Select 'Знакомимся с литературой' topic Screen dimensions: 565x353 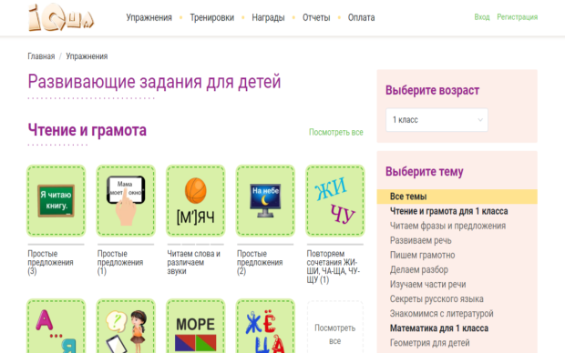[x=441, y=313]
